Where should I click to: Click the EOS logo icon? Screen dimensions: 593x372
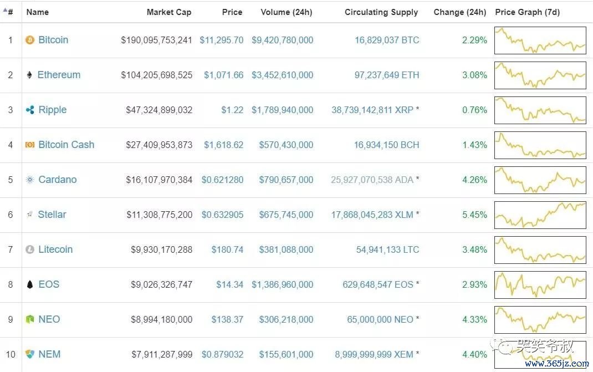point(30,284)
